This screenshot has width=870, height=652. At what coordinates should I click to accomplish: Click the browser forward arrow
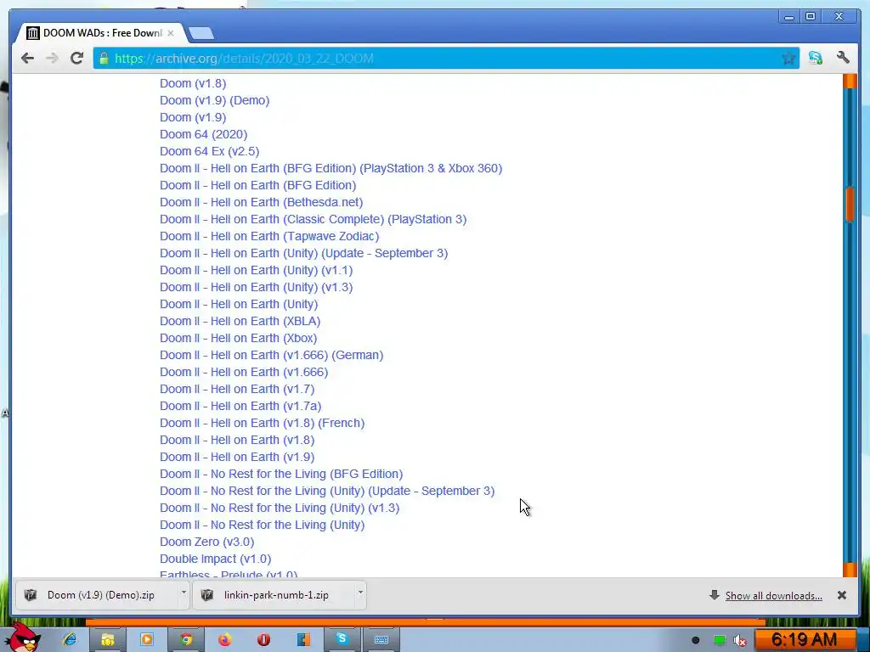click(x=52, y=59)
